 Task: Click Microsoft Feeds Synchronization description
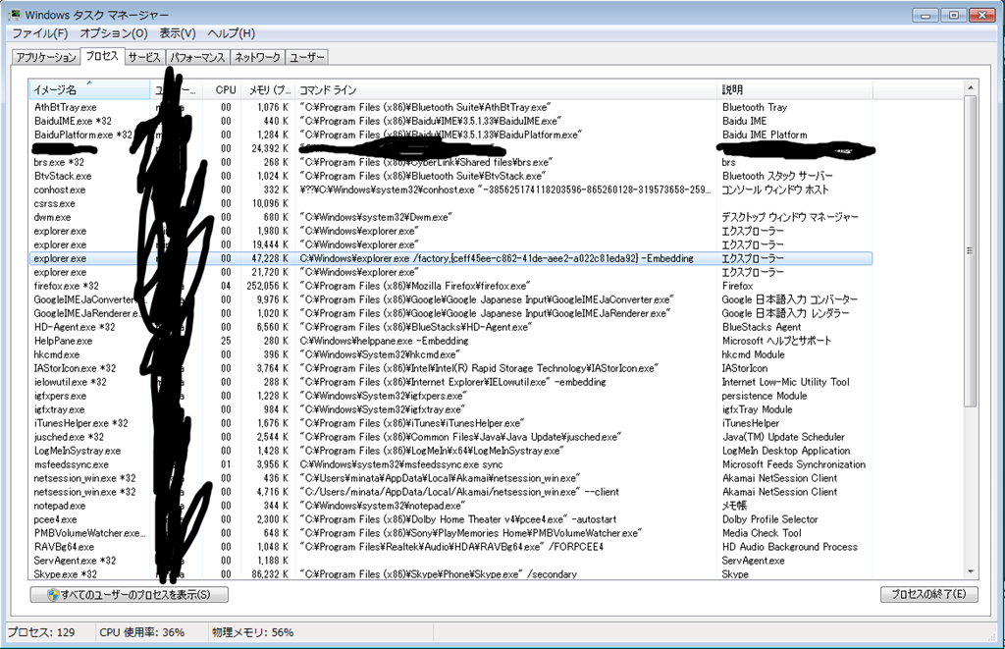coord(793,464)
